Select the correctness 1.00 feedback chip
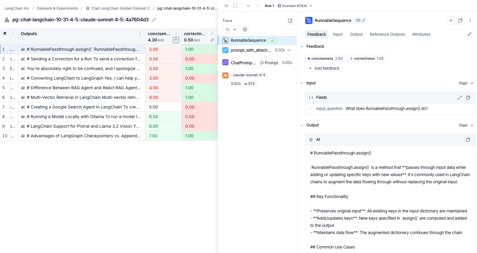477x253 pixels. (367, 59)
